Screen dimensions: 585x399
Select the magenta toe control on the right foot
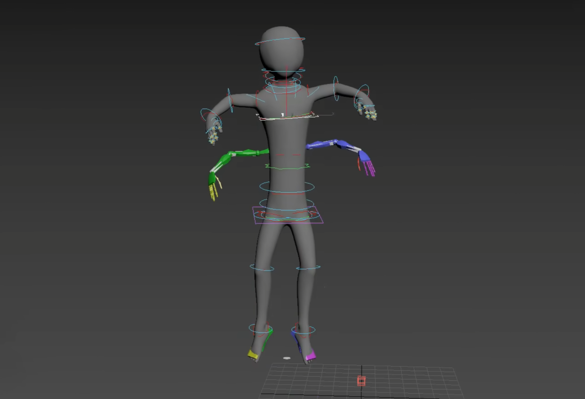point(311,356)
